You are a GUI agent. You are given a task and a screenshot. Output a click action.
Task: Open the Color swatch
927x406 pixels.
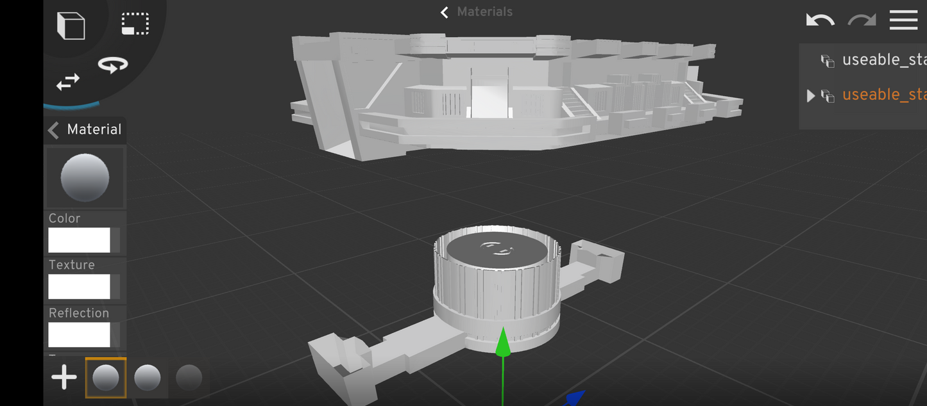point(80,240)
